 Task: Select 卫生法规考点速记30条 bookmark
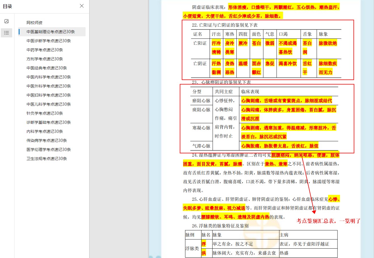(x=46, y=159)
